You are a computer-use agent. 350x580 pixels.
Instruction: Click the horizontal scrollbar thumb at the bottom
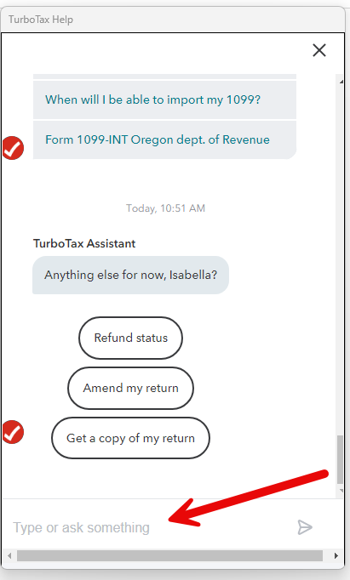[169, 555]
